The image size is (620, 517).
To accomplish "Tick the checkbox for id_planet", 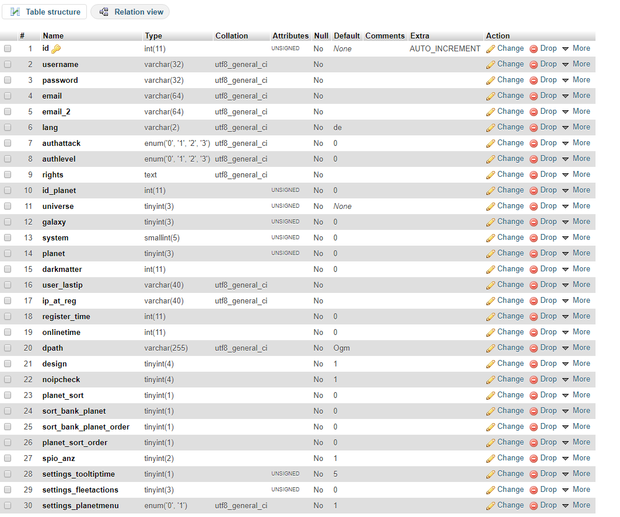I will click(x=8, y=190).
